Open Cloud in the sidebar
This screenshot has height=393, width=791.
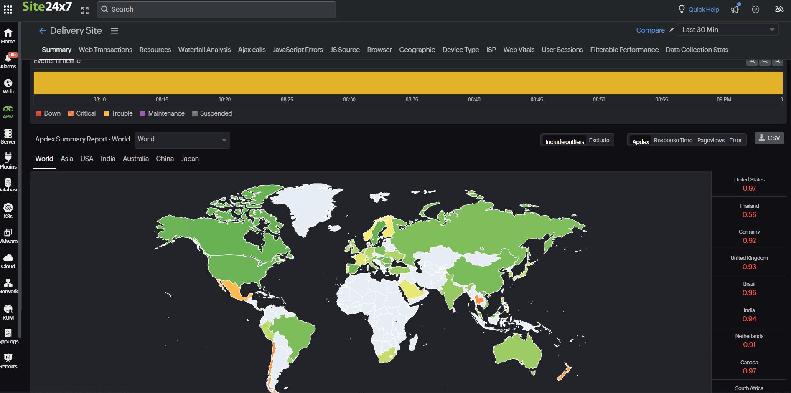(x=8, y=261)
